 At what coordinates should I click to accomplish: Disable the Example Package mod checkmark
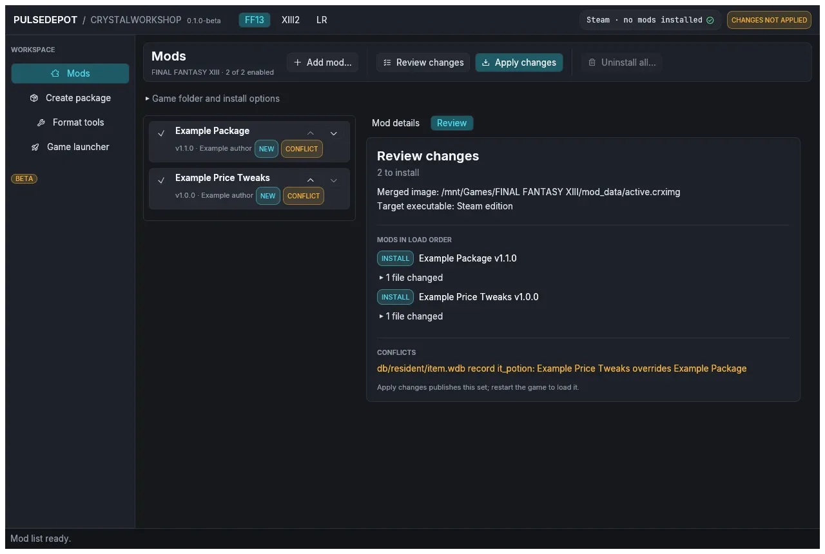click(161, 133)
